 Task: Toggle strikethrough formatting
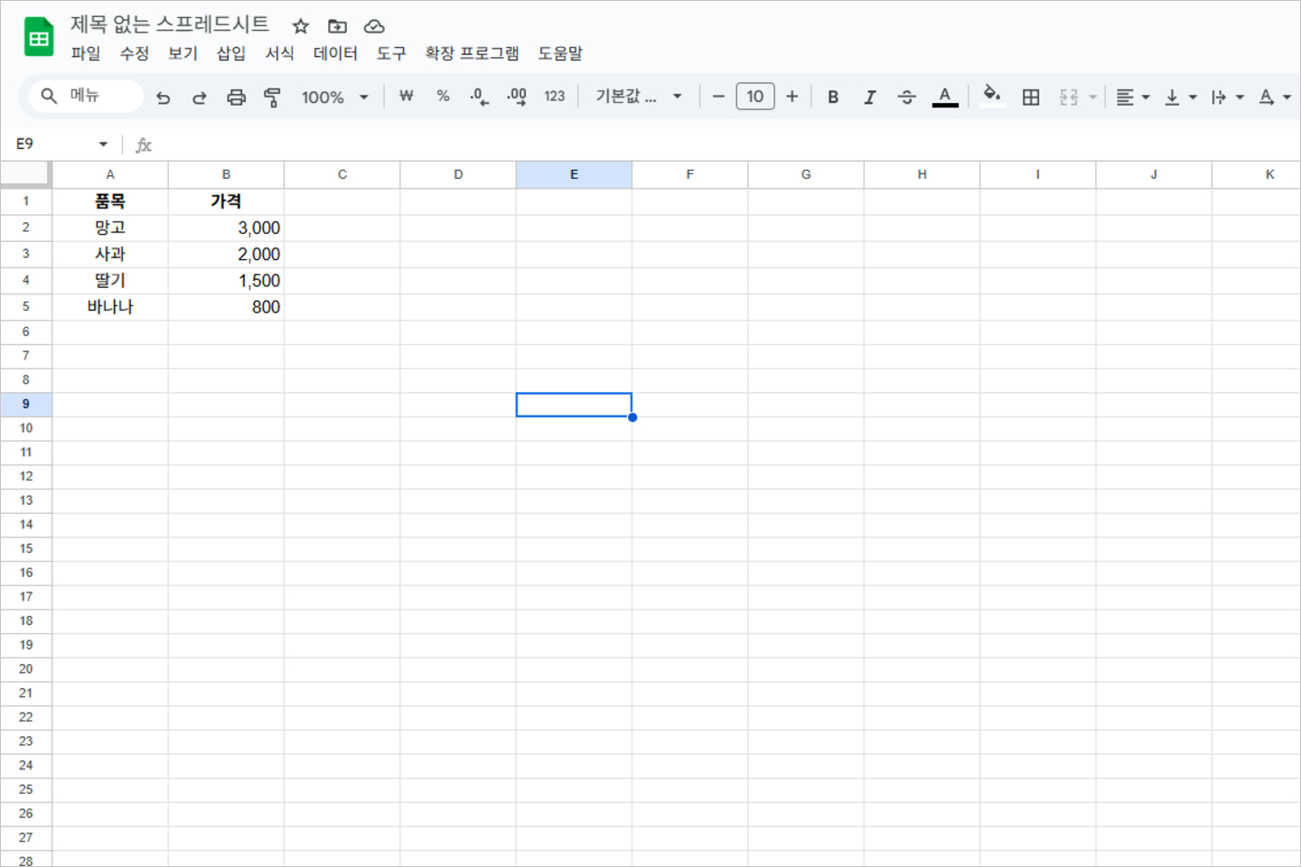click(906, 98)
